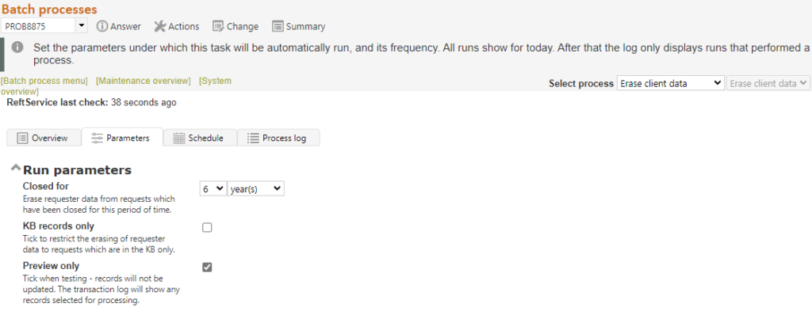Click the Overview tab list icon

[22, 138]
